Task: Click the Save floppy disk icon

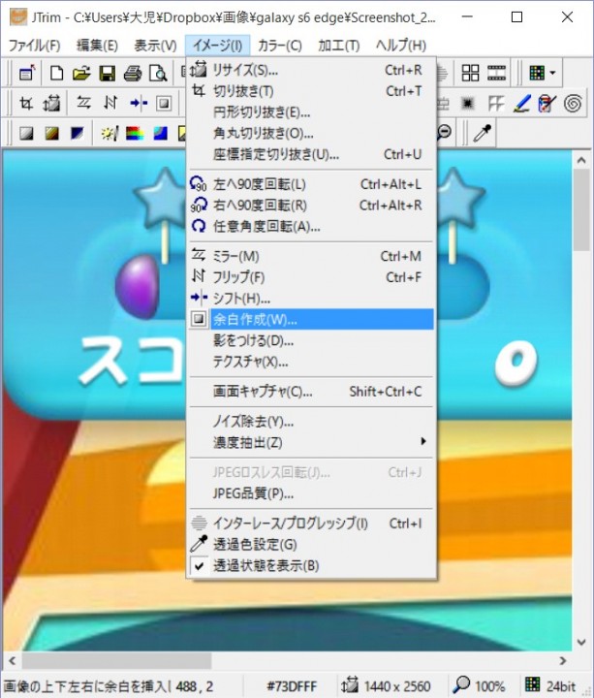Action: pos(108,73)
